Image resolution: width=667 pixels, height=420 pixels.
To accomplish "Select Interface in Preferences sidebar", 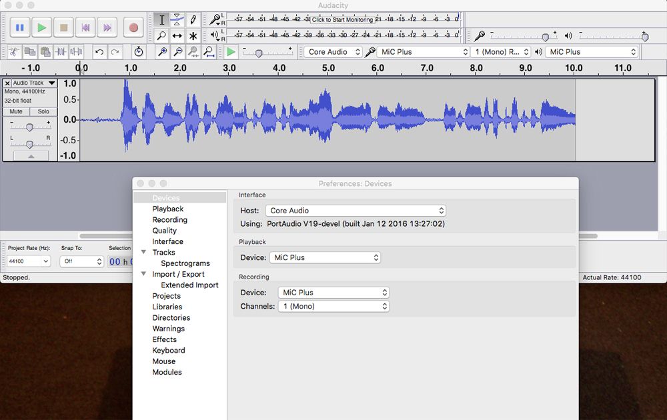I will click(167, 241).
